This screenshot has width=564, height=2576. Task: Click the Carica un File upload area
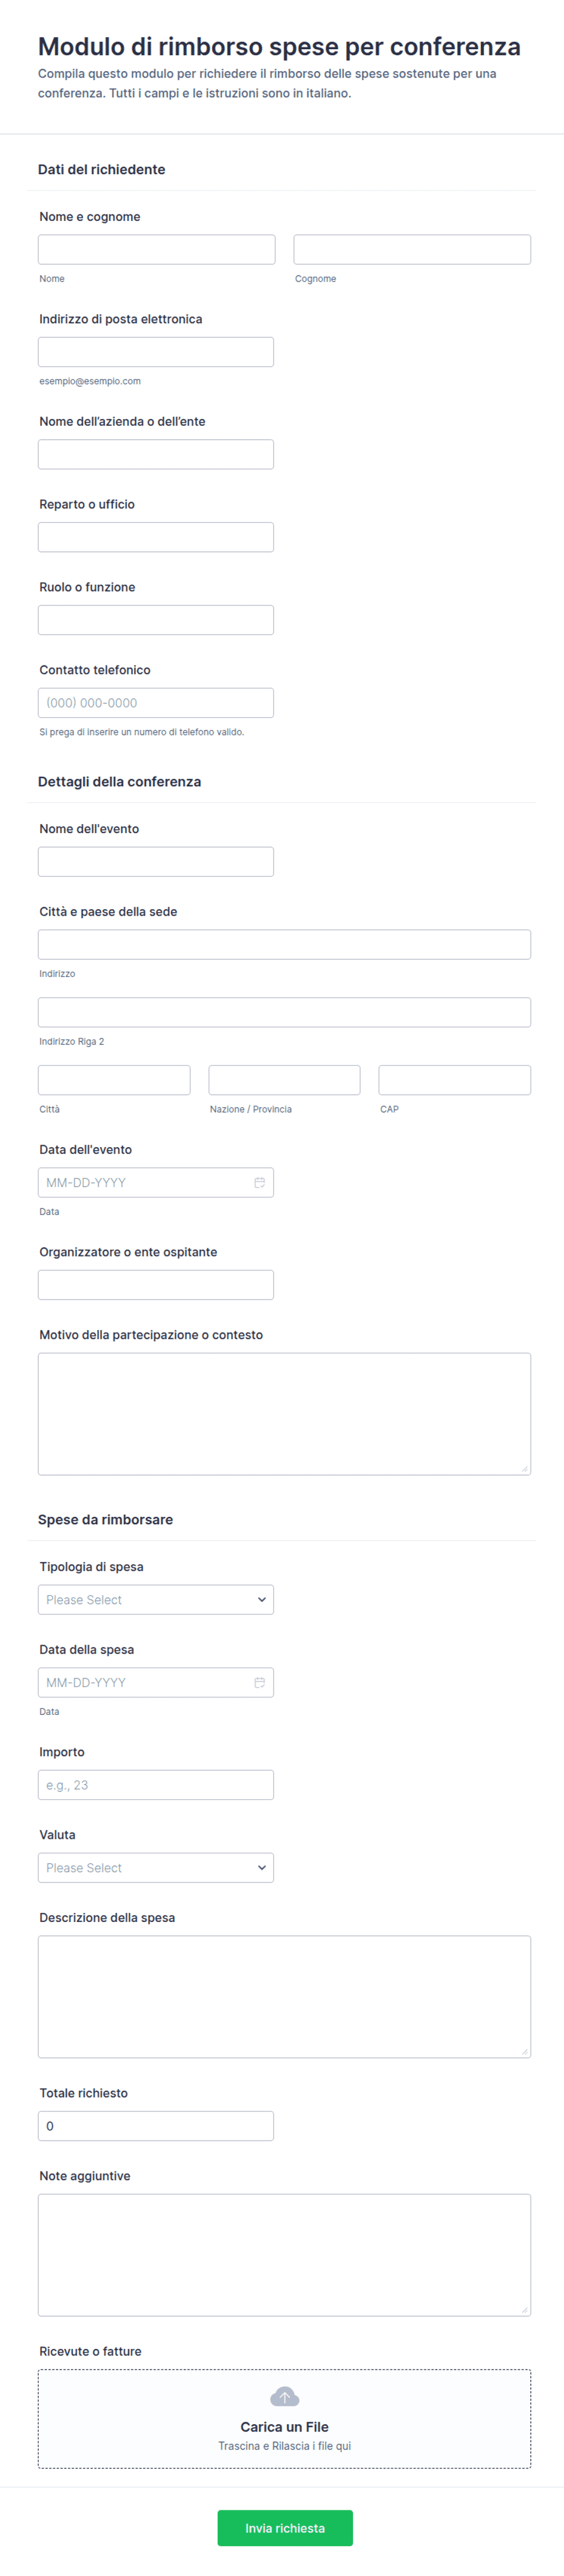click(284, 2418)
